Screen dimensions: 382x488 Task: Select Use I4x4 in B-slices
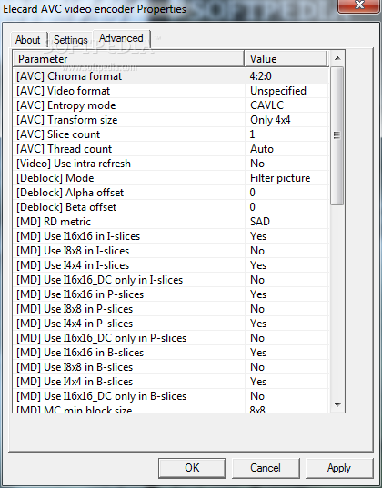171,382
